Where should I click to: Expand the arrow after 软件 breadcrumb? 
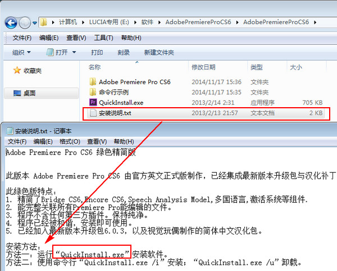click(160, 22)
